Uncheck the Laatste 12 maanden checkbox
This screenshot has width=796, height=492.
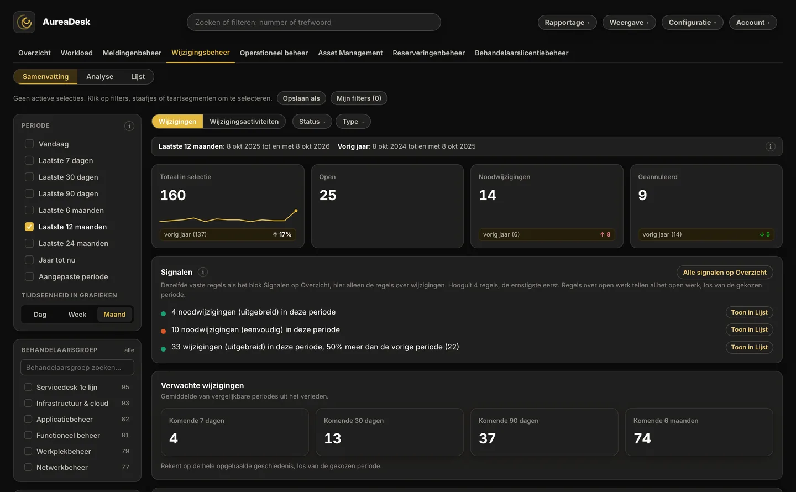point(29,227)
